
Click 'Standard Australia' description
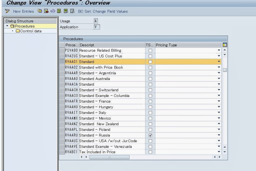(94, 79)
